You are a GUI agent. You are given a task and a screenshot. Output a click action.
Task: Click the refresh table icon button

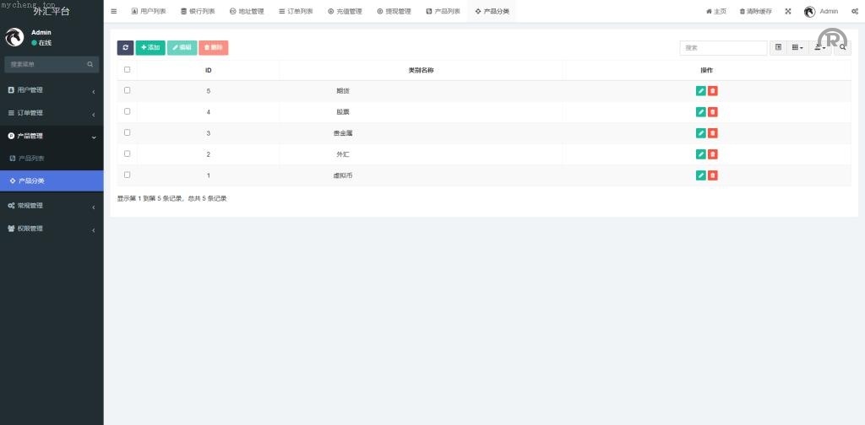125,48
